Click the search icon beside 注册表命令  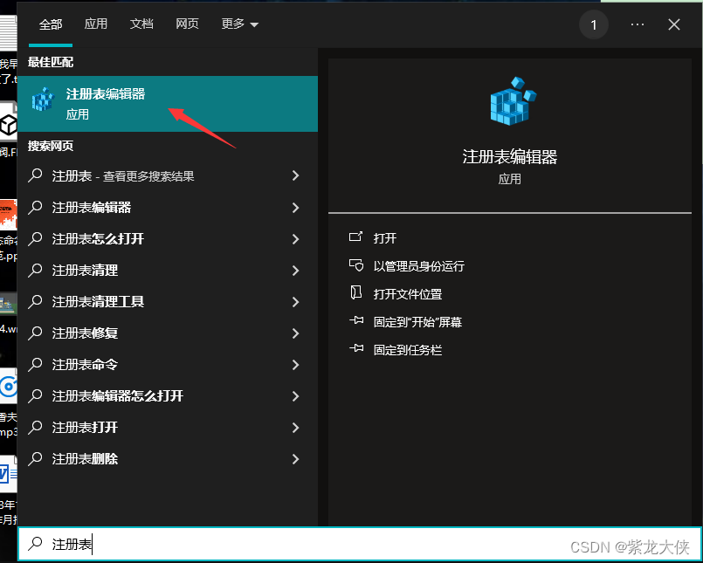click(35, 365)
